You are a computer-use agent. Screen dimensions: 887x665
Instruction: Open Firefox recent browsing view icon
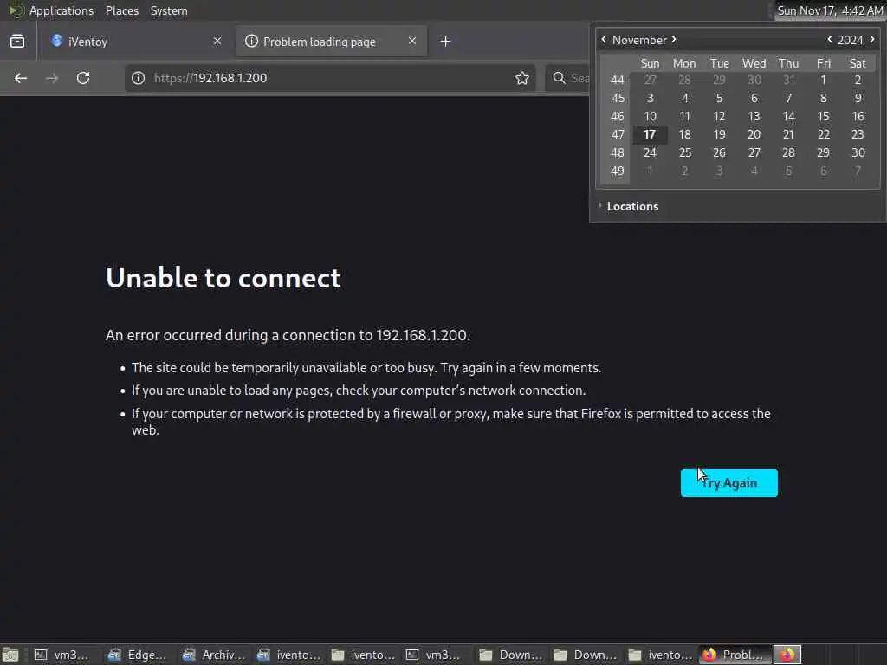(17, 42)
